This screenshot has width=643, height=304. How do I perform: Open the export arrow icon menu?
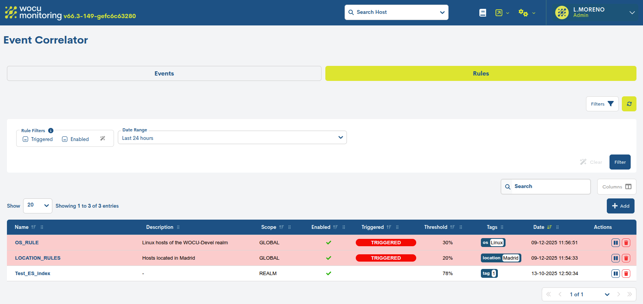[502, 13]
